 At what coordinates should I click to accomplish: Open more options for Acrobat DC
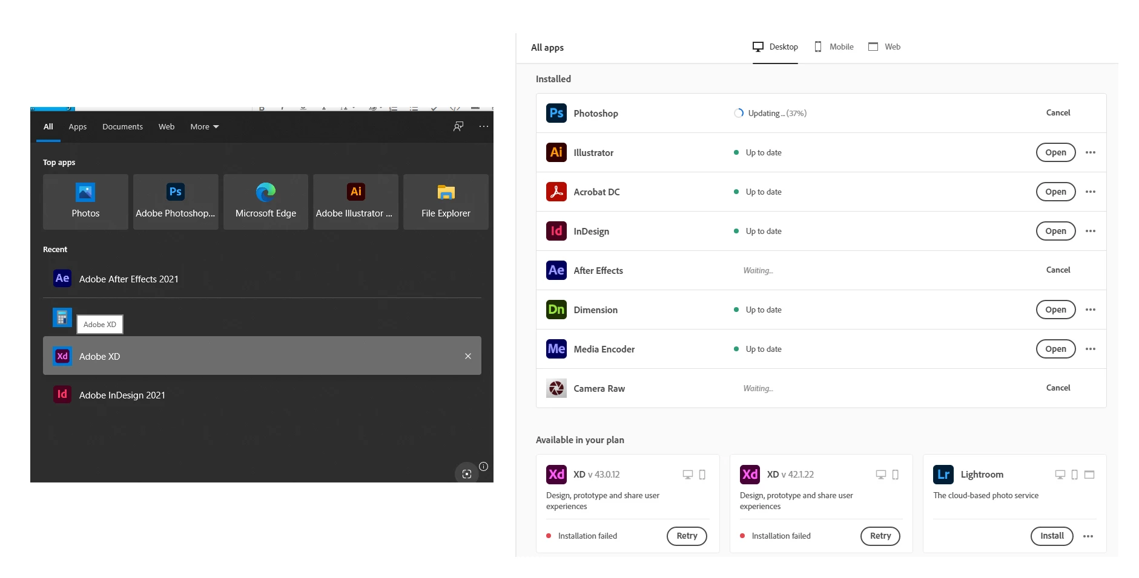1091,192
